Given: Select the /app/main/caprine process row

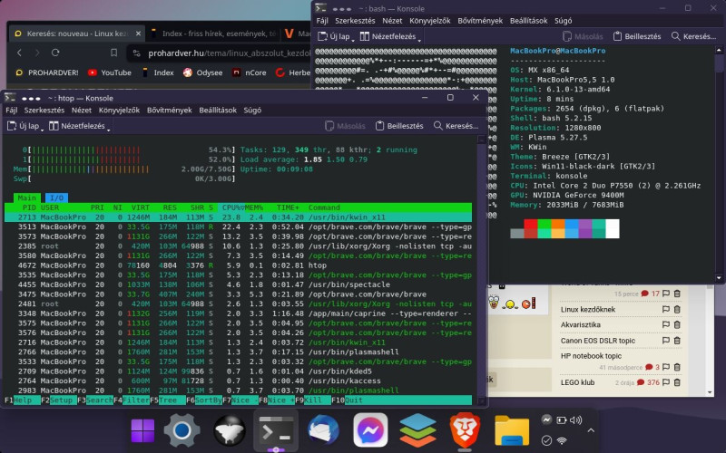Looking at the screenshot, I should pos(238,313).
